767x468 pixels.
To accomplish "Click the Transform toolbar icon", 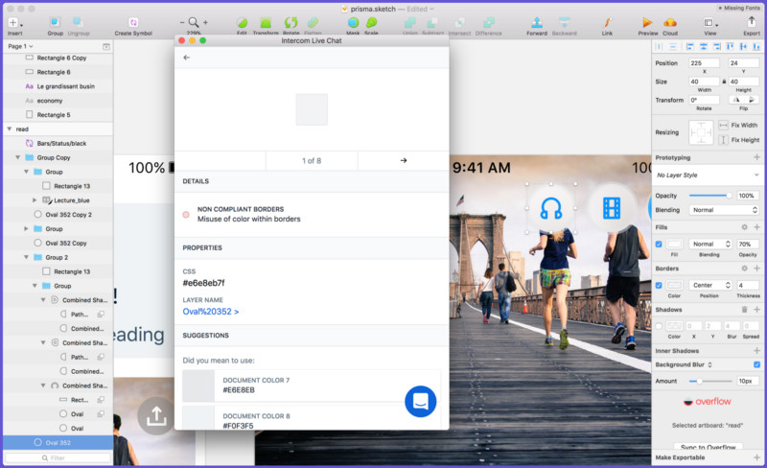I will pos(266,22).
